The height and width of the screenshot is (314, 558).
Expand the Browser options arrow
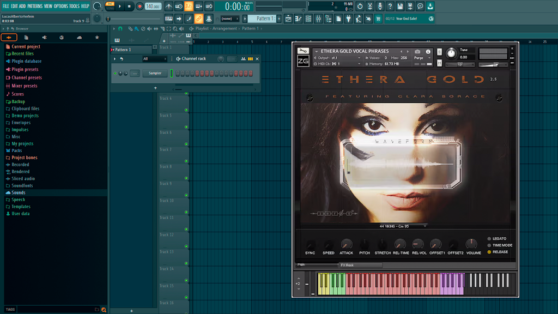[3, 29]
